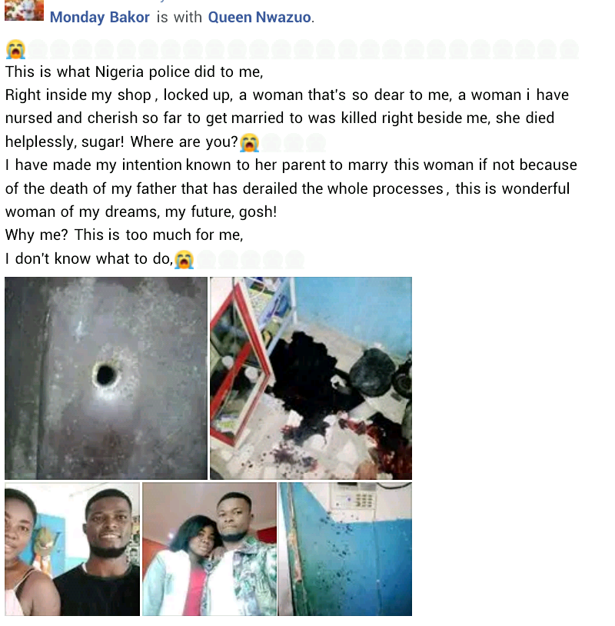Open the photo showing a hole in metal
615x626 pixels.
click(106, 378)
